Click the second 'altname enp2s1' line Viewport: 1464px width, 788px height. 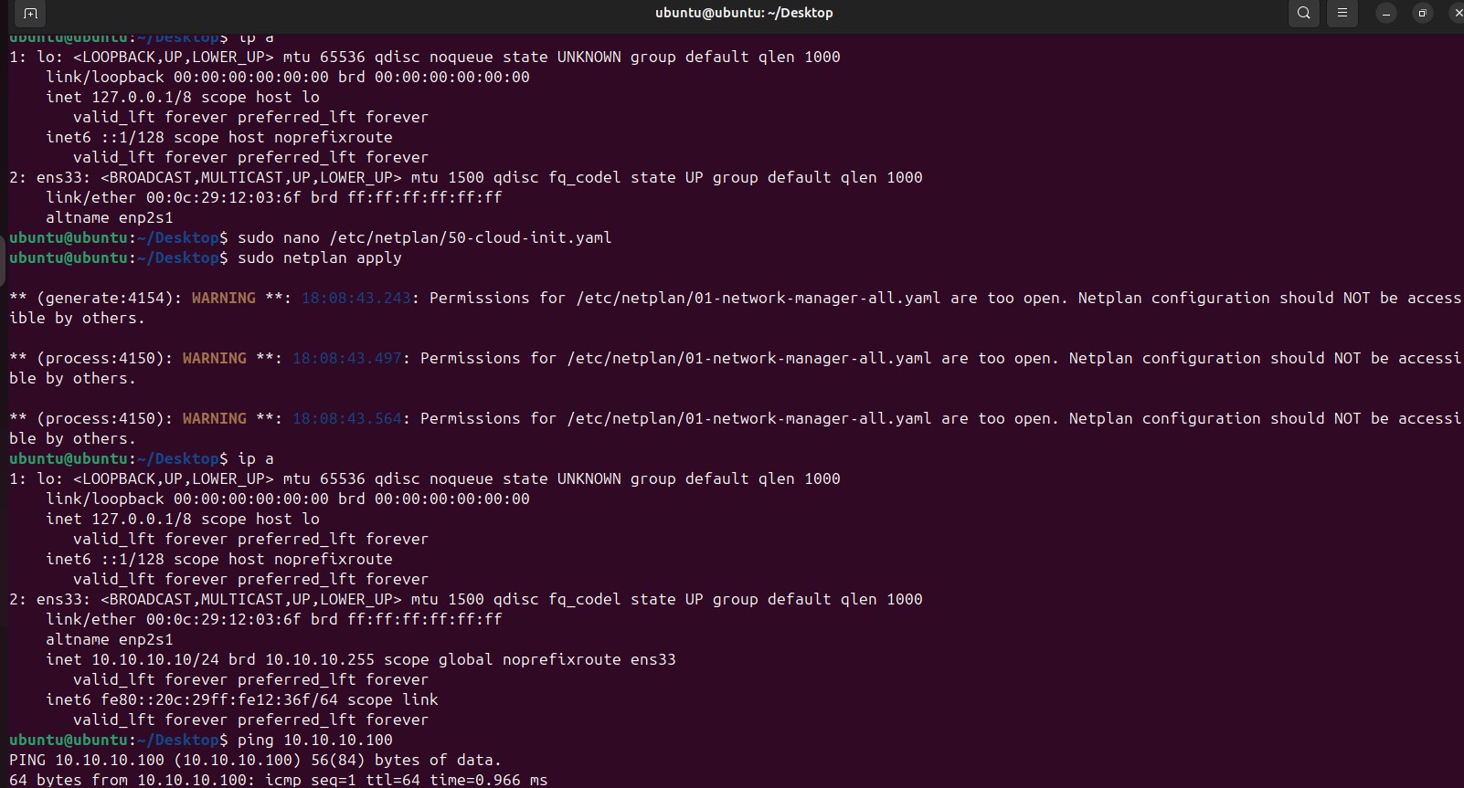click(110, 639)
